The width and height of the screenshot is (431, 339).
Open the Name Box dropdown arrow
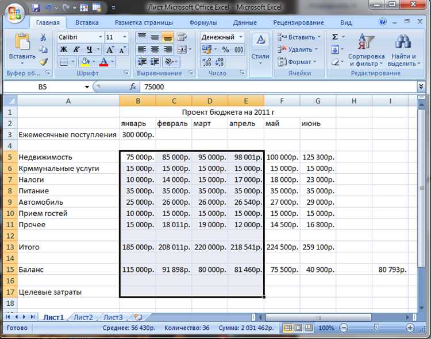87,87
